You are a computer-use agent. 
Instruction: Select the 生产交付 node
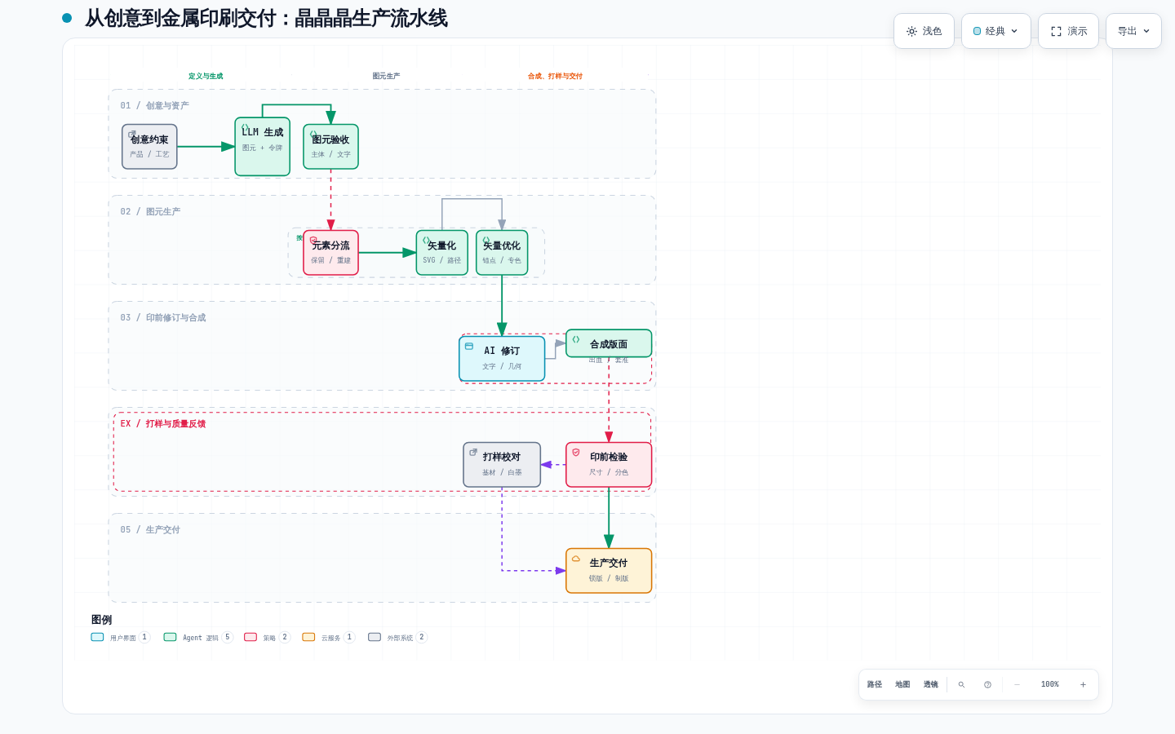coord(609,571)
